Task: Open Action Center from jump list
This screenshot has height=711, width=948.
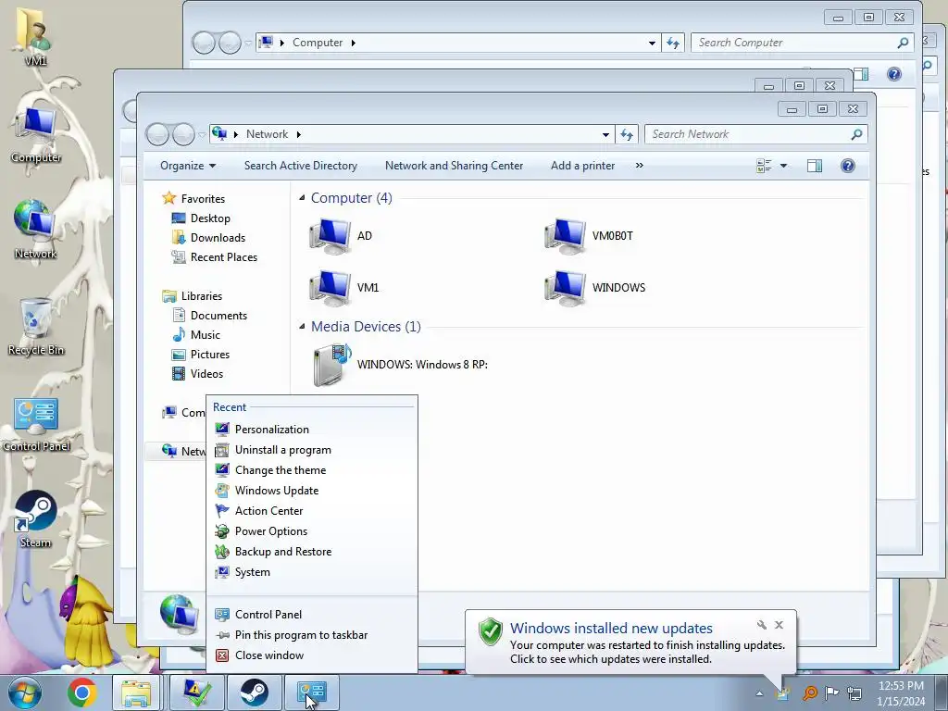Action: (x=312, y=511)
